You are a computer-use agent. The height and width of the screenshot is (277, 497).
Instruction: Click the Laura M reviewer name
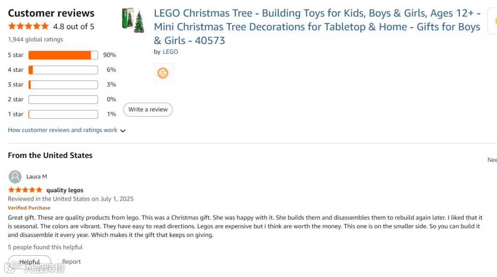(x=37, y=177)
